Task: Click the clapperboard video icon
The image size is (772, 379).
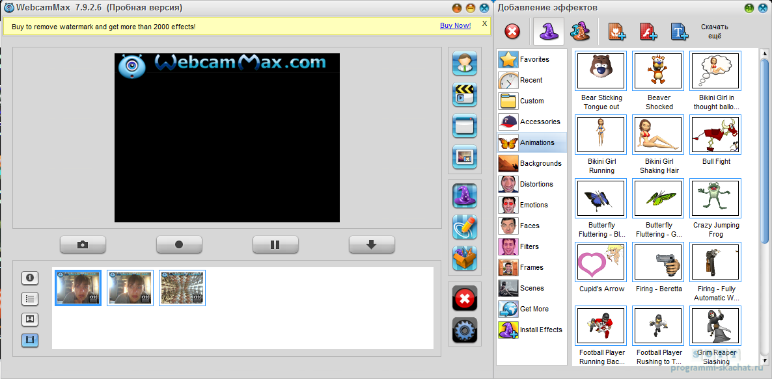Action: tap(464, 94)
